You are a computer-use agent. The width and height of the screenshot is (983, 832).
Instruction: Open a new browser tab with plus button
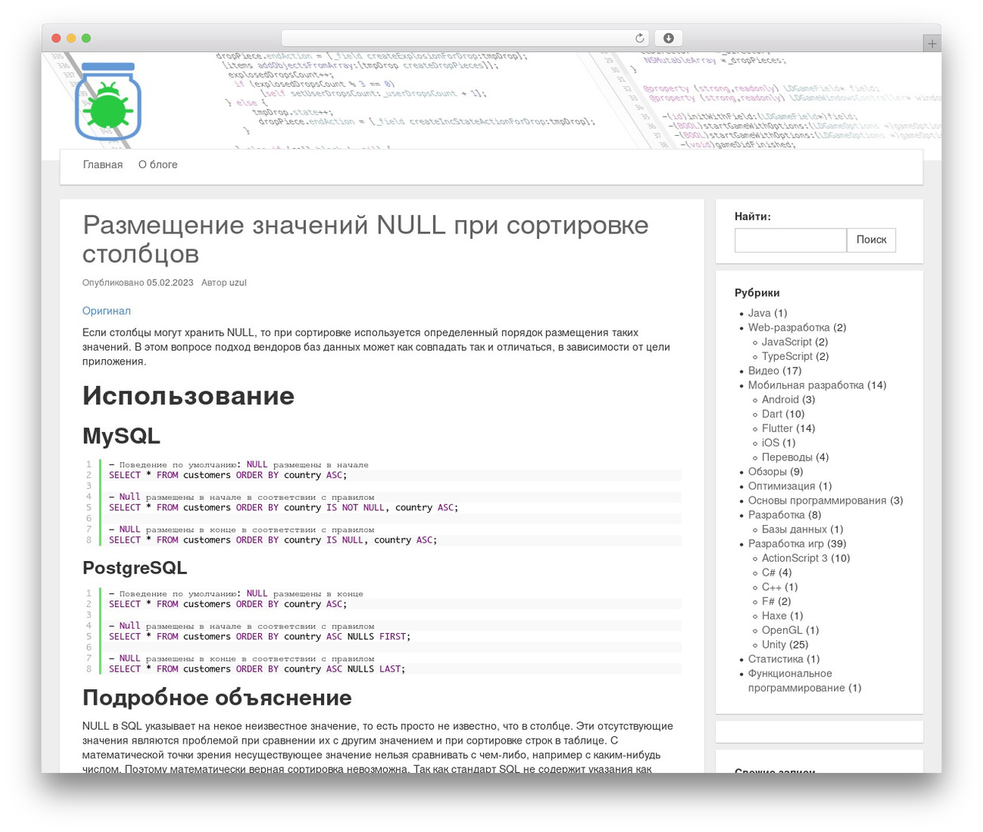point(932,44)
